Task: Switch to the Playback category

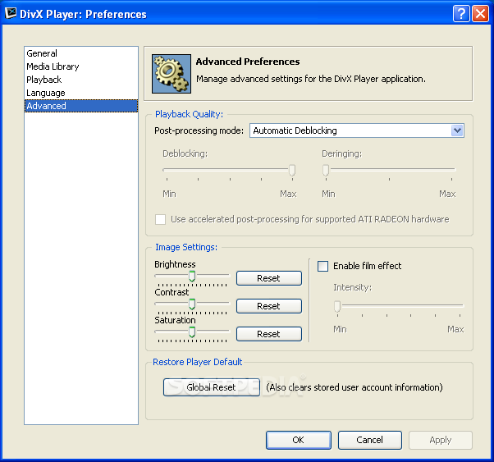Action: (81, 80)
